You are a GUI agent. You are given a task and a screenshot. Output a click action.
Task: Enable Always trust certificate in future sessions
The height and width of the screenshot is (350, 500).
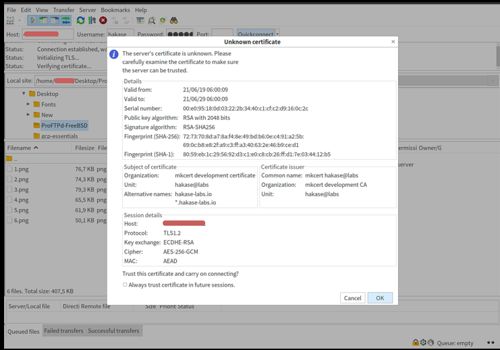(125, 285)
